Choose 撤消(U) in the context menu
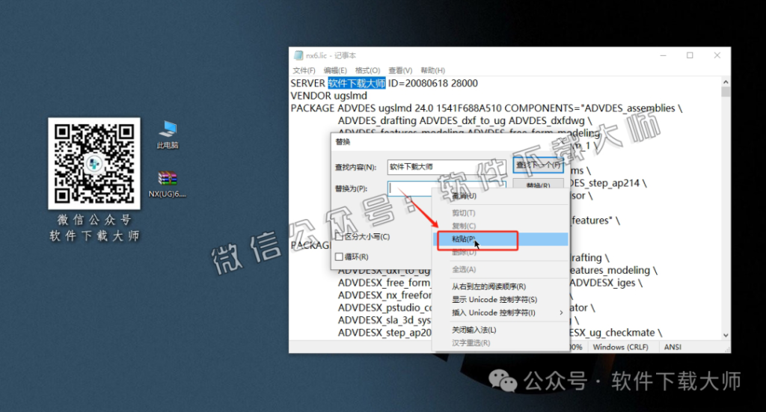Viewport: 766px width, 412px height. point(500,196)
